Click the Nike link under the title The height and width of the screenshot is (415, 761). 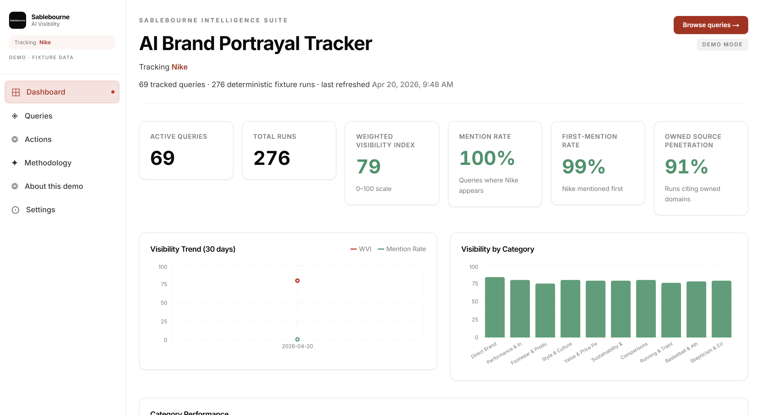180,67
